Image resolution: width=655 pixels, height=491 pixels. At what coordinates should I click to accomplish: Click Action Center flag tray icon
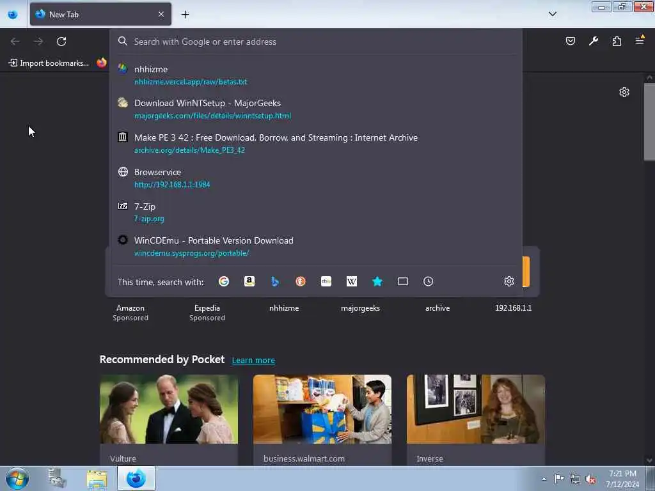pos(559,478)
